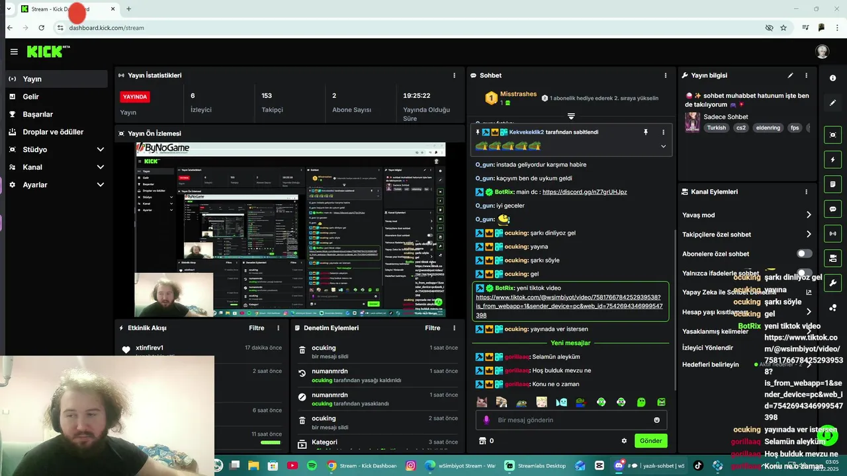
Task: Open options menu of Yayın İstatistikleri panel
Action: 454,75
